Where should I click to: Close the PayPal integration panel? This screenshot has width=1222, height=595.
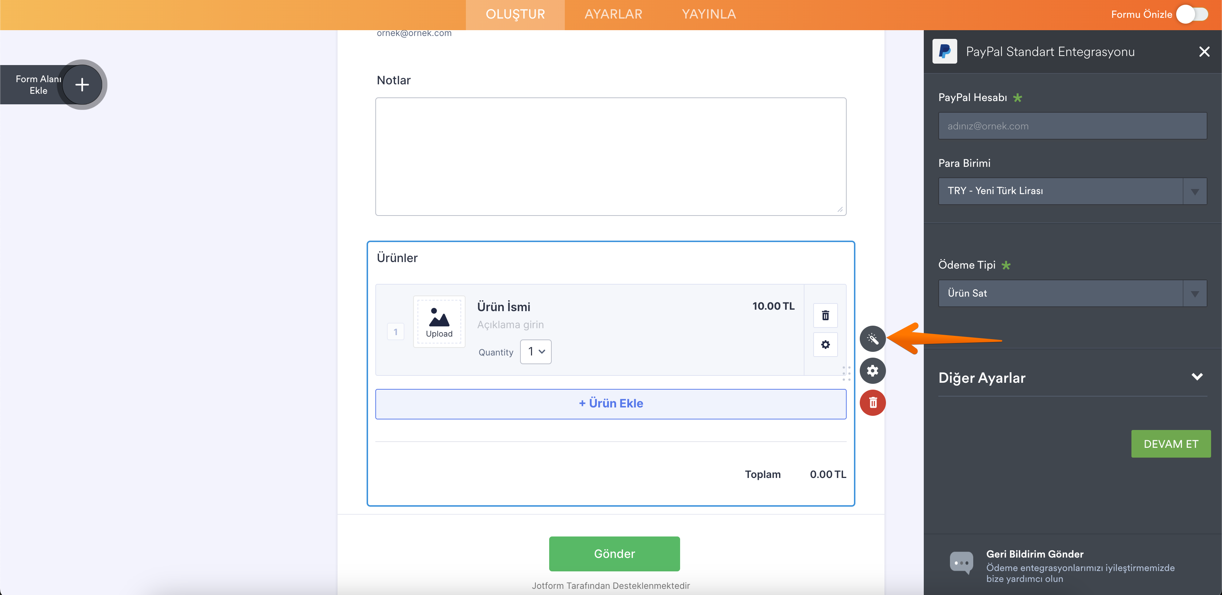click(x=1204, y=52)
